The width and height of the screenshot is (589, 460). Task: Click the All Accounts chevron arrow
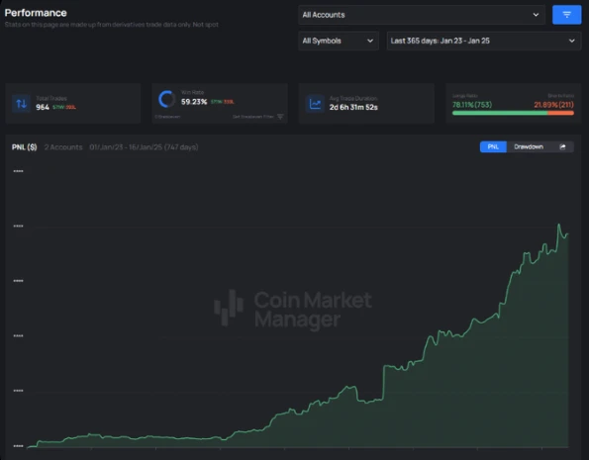point(536,15)
